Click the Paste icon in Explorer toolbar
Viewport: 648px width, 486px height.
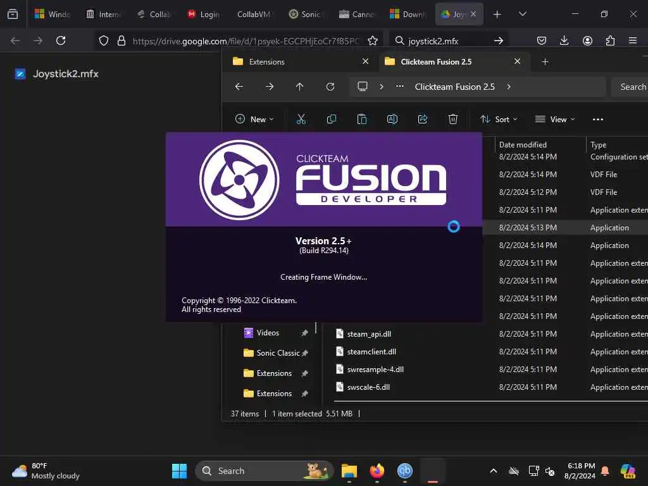(361, 120)
